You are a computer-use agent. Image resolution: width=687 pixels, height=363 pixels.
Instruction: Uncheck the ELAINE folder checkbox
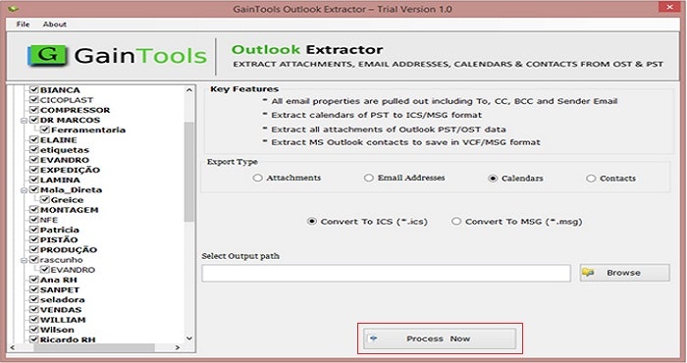[34, 139]
